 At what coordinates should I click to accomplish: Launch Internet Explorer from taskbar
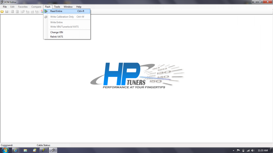15,150
